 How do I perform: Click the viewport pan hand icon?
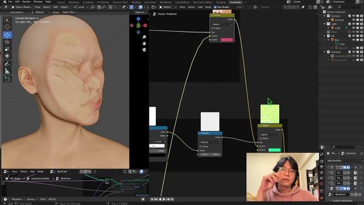tap(144, 43)
